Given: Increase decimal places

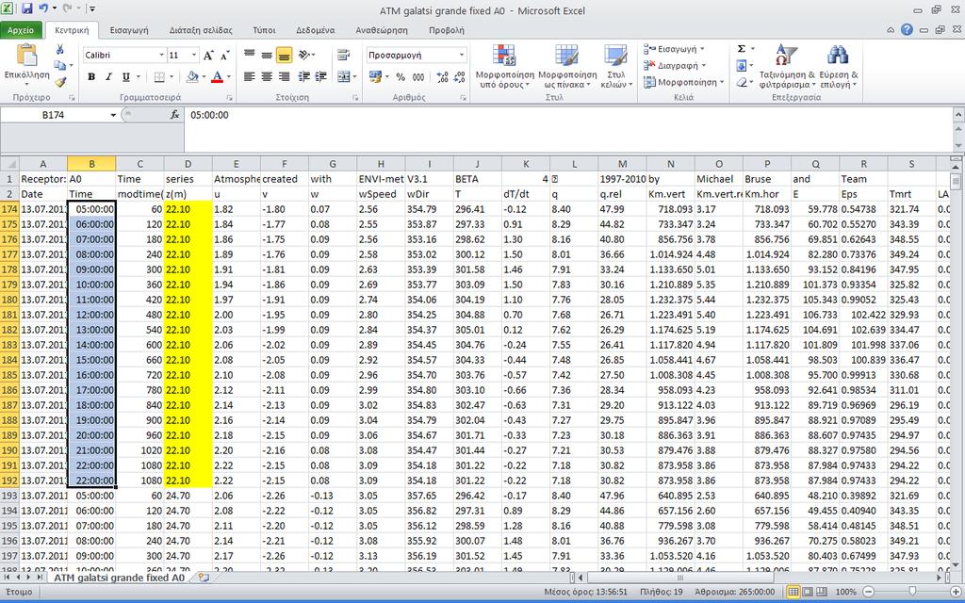Looking at the screenshot, I should click(x=442, y=77).
